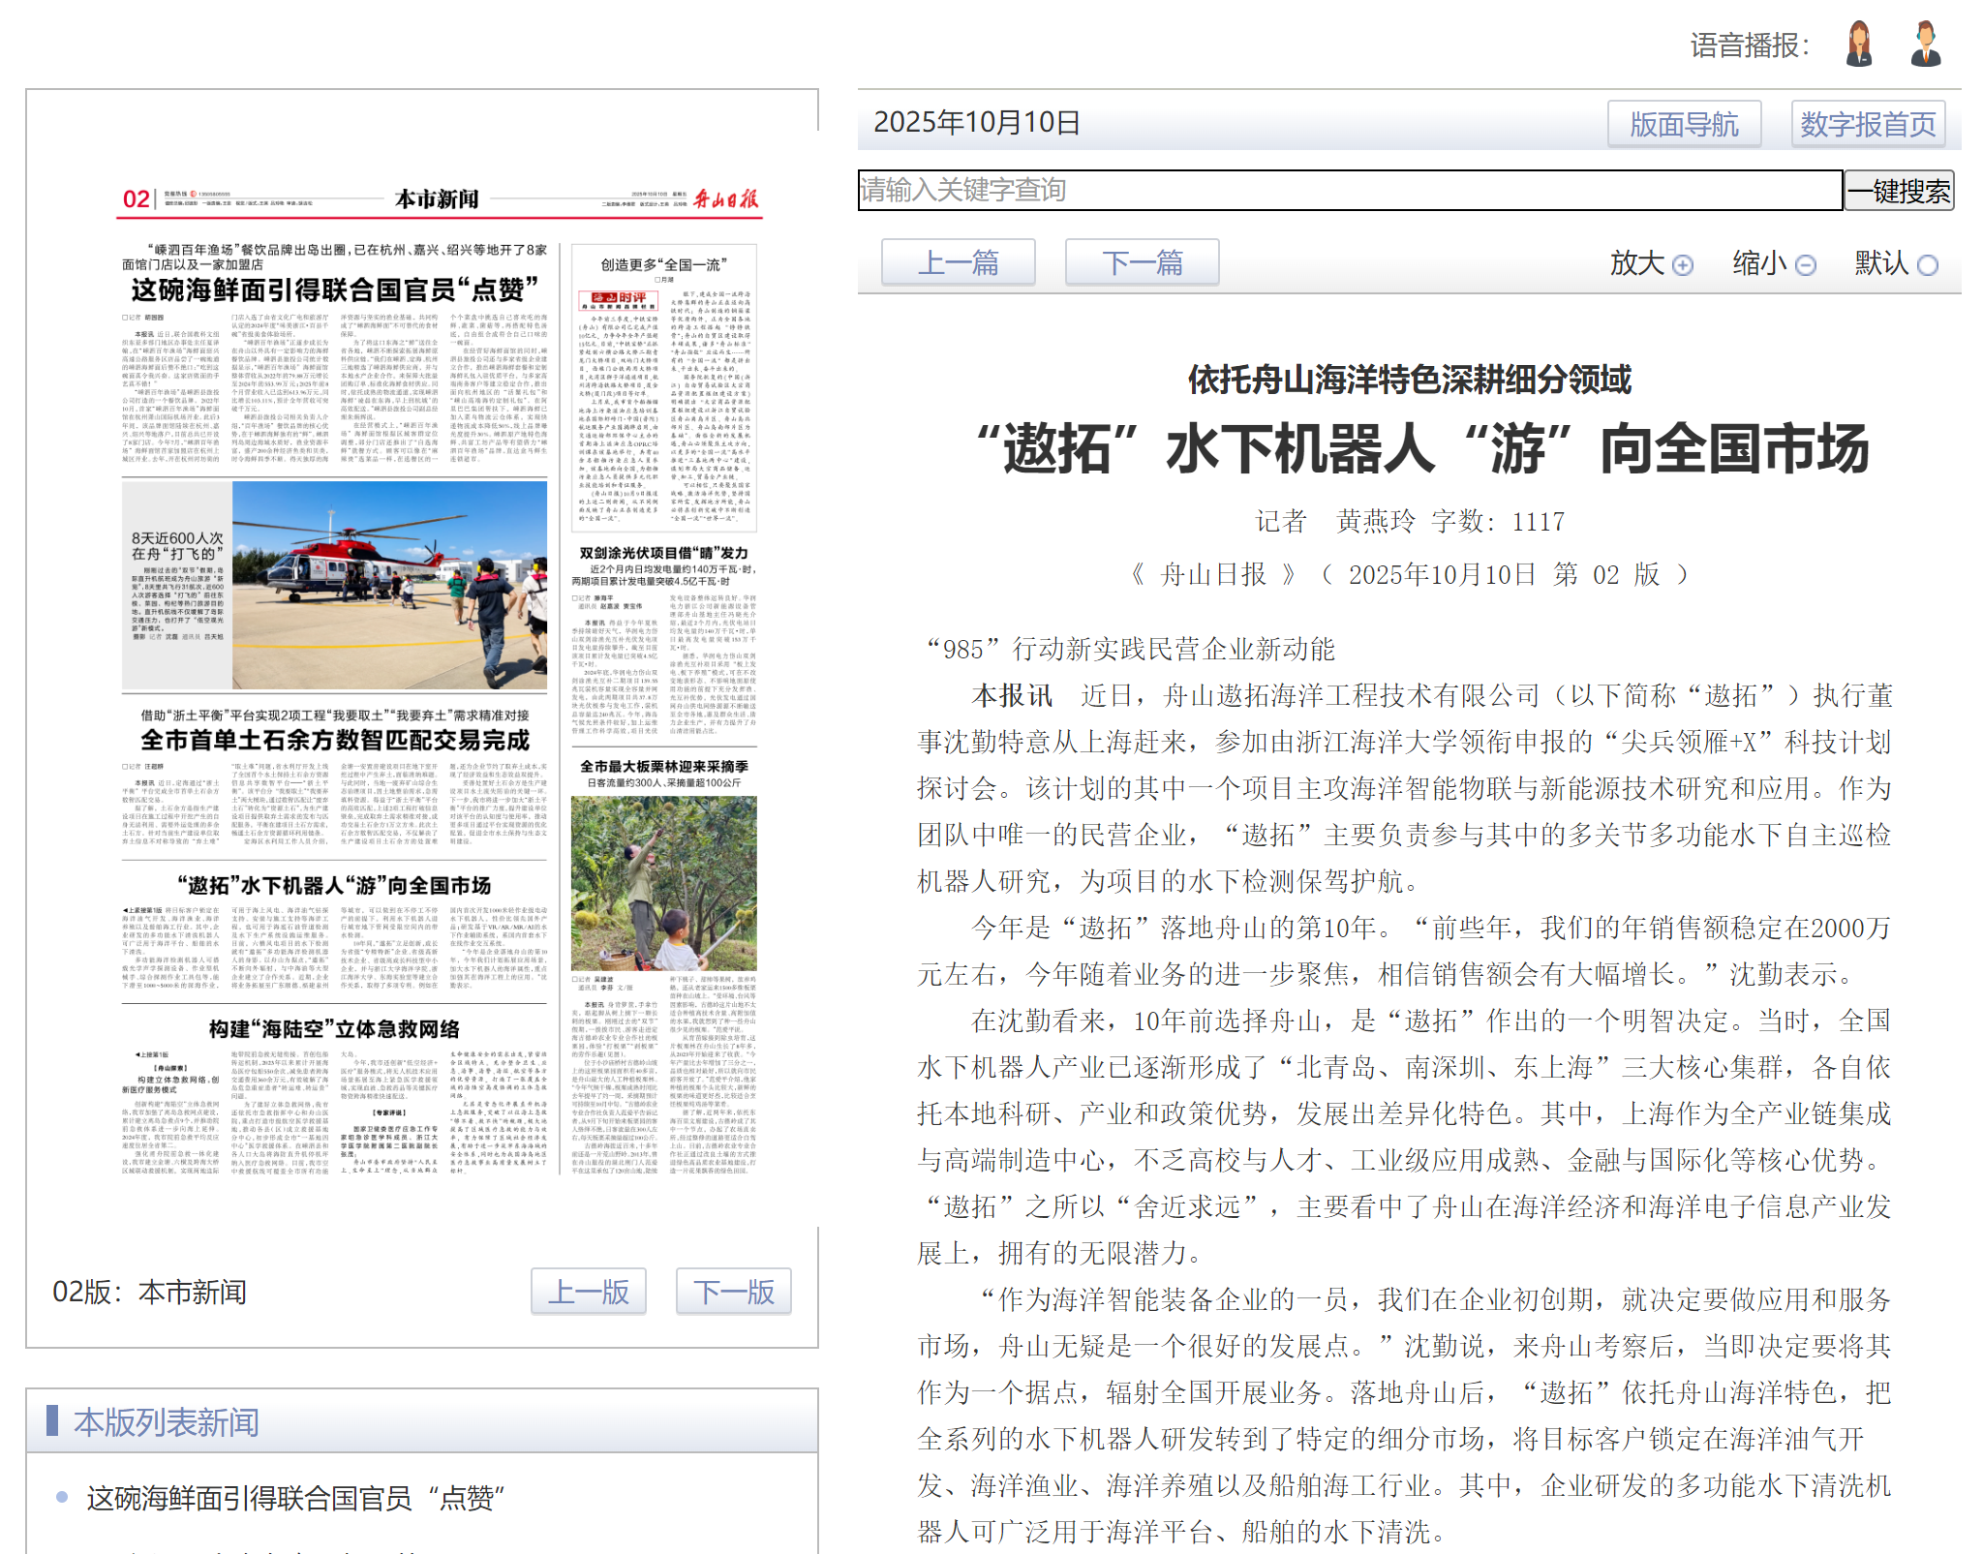Screen dimensions: 1983x1554
Task: Go to 数字报首页 homepage
Action: click(x=1867, y=124)
